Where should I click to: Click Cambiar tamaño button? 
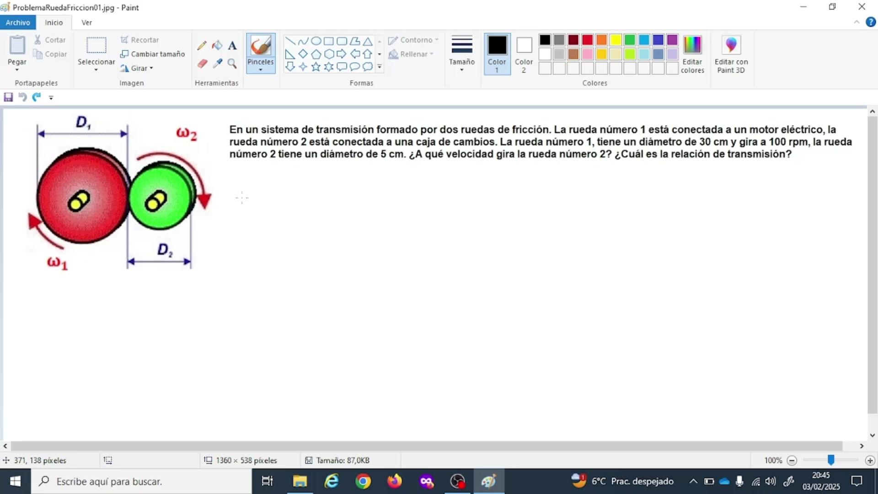[x=153, y=54]
